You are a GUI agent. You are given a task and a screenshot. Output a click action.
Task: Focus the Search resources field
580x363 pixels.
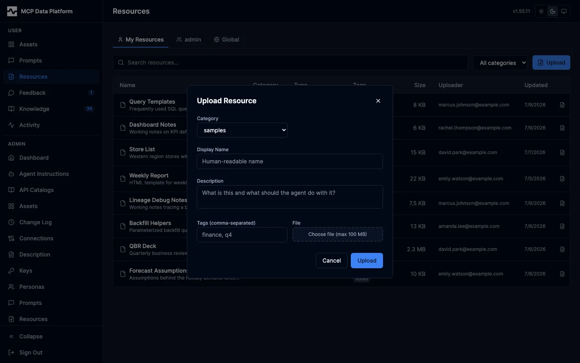[290, 63]
